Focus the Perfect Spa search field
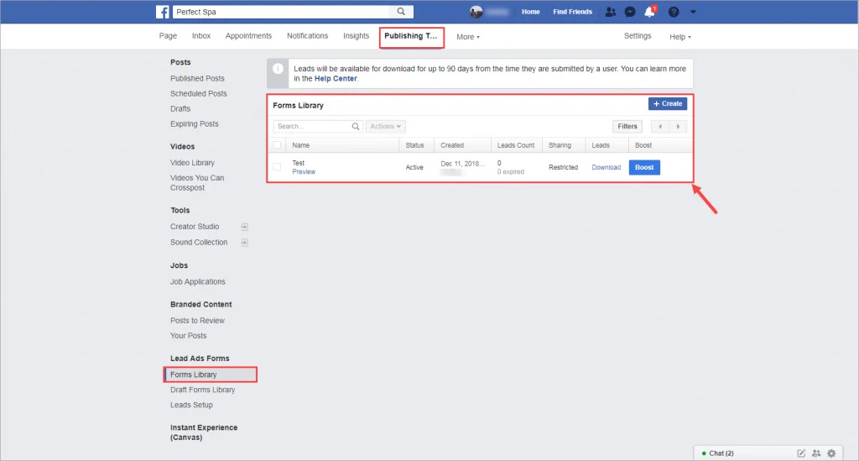Viewport: 859px width, 461px height. coord(283,12)
